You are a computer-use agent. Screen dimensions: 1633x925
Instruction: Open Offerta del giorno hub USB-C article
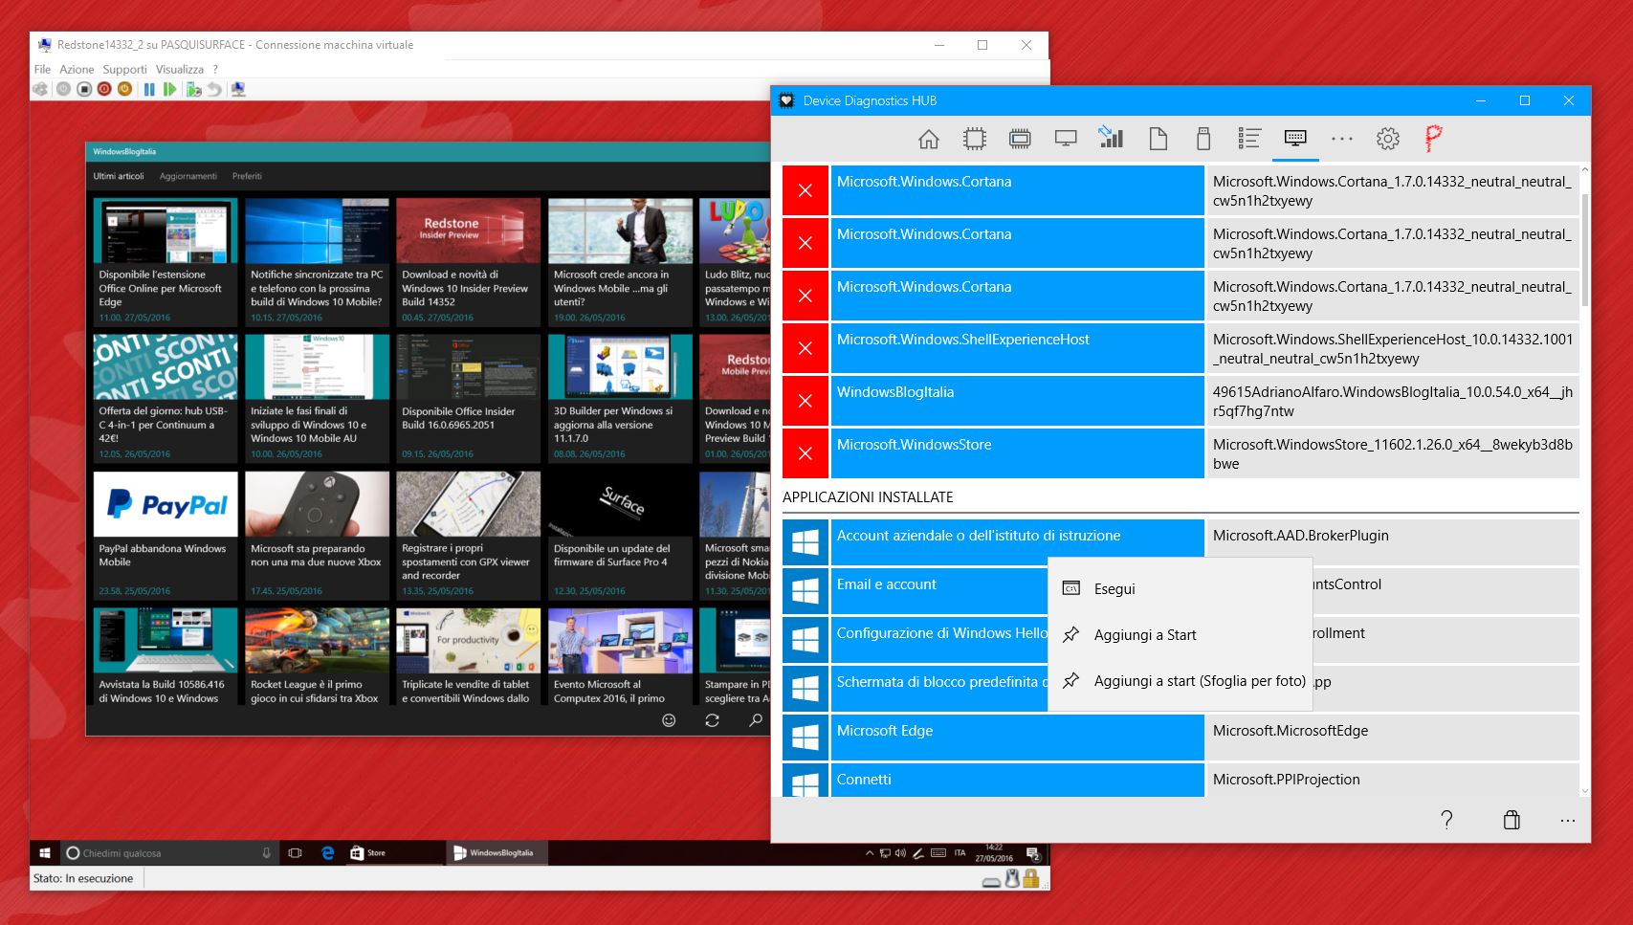click(166, 398)
